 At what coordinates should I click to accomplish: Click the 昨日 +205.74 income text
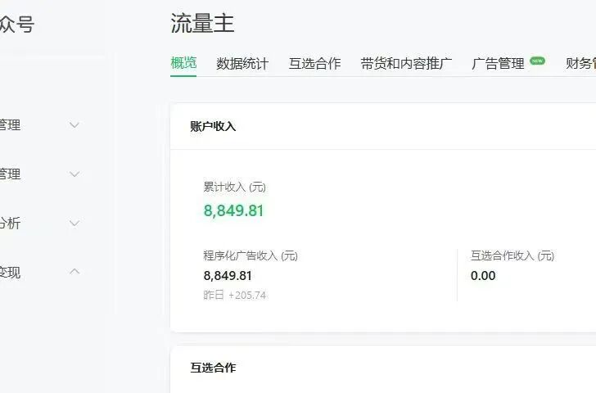pyautogui.click(x=235, y=295)
